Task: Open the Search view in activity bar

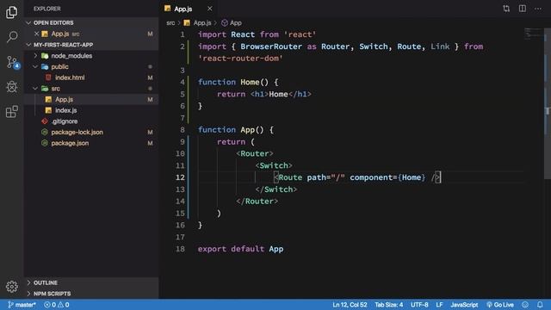Action: (x=11, y=36)
